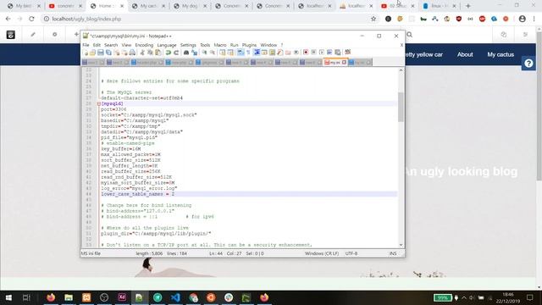The image size is (542, 305).
Task: Switch to the linux browser tab
Action: point(440,6)
